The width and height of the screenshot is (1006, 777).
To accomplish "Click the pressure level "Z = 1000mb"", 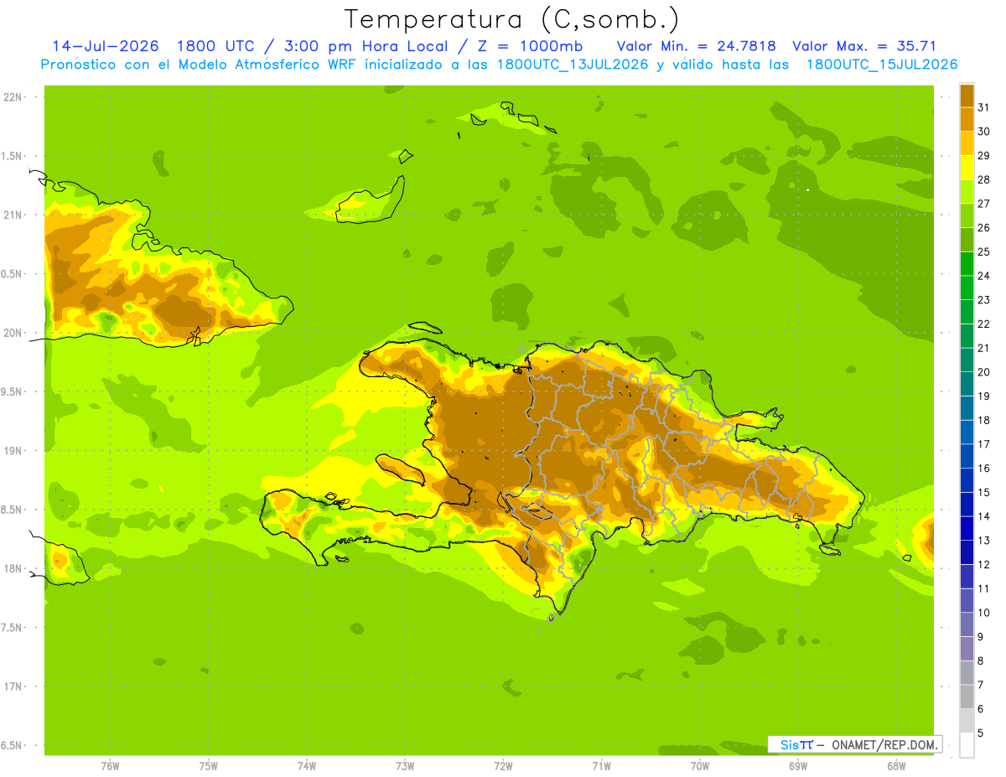I will click(529, 46).
